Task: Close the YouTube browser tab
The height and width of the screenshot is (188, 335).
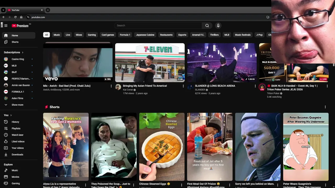Action: (x=42, y=10)
